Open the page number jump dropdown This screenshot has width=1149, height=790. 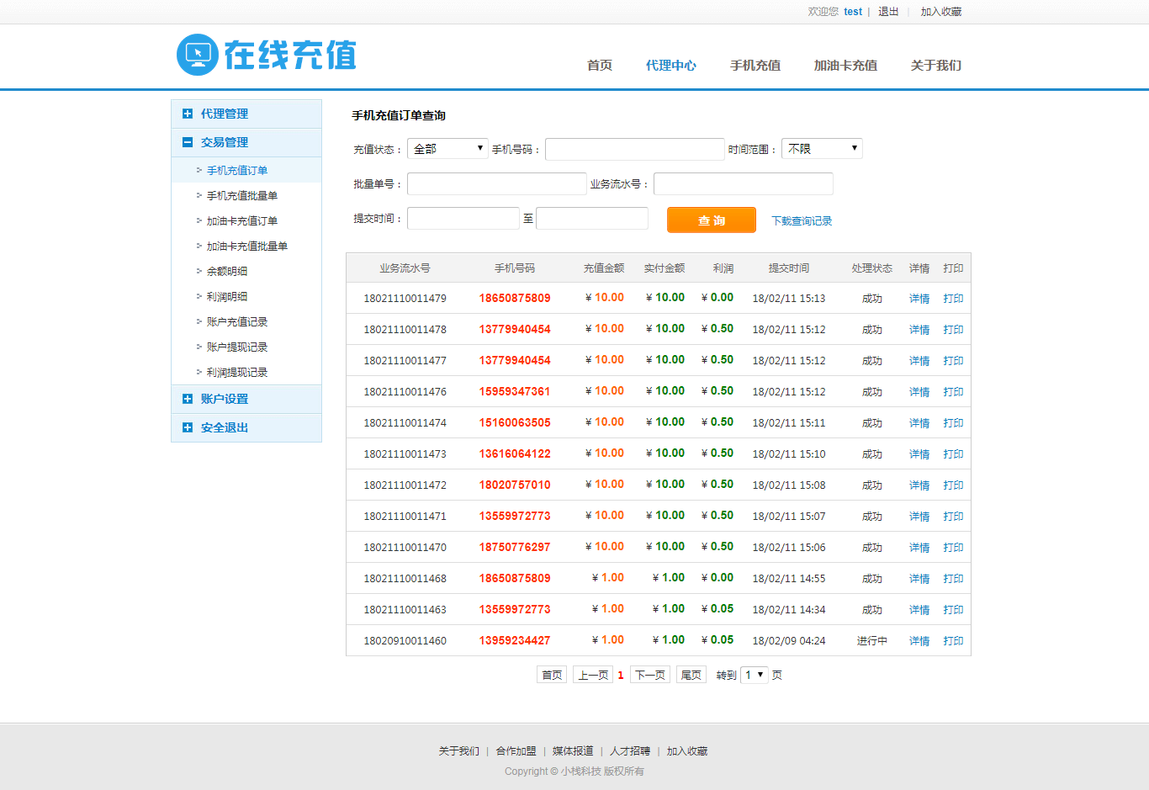click(754, 675)
